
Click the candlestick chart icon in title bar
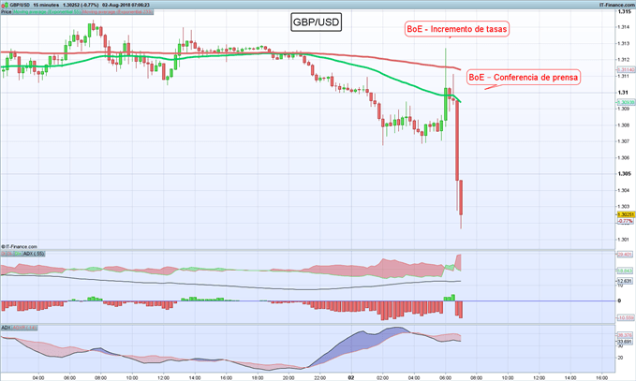click(x=6, y=5)
